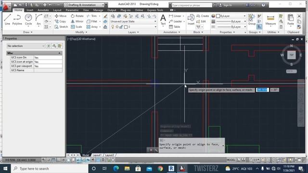The image size is (308, 173).
Task: Select the Text annotation tool
Action: tap(163, 20)
